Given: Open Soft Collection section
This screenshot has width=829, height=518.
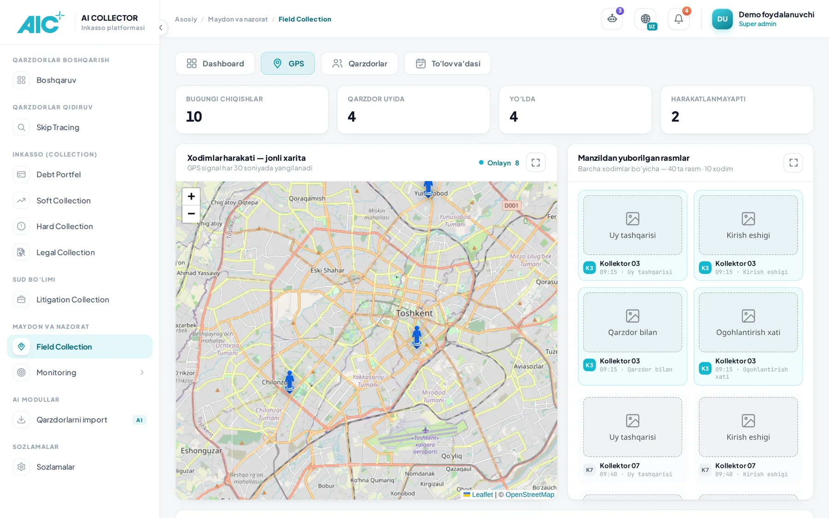Looking at the screenshot, I should point(80,200).
